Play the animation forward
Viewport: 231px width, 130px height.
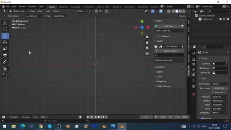point(99,117)
